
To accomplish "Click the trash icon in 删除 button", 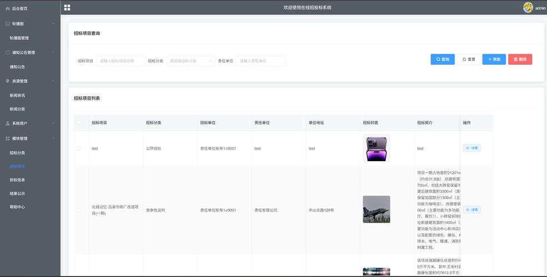I will coord(515,59).
